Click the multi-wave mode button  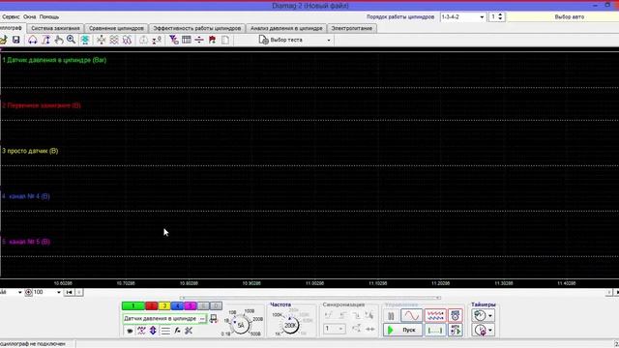tap(434, 315)
